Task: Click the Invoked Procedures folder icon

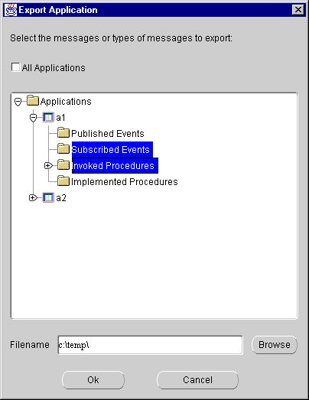Action: (x=63, y=165)
